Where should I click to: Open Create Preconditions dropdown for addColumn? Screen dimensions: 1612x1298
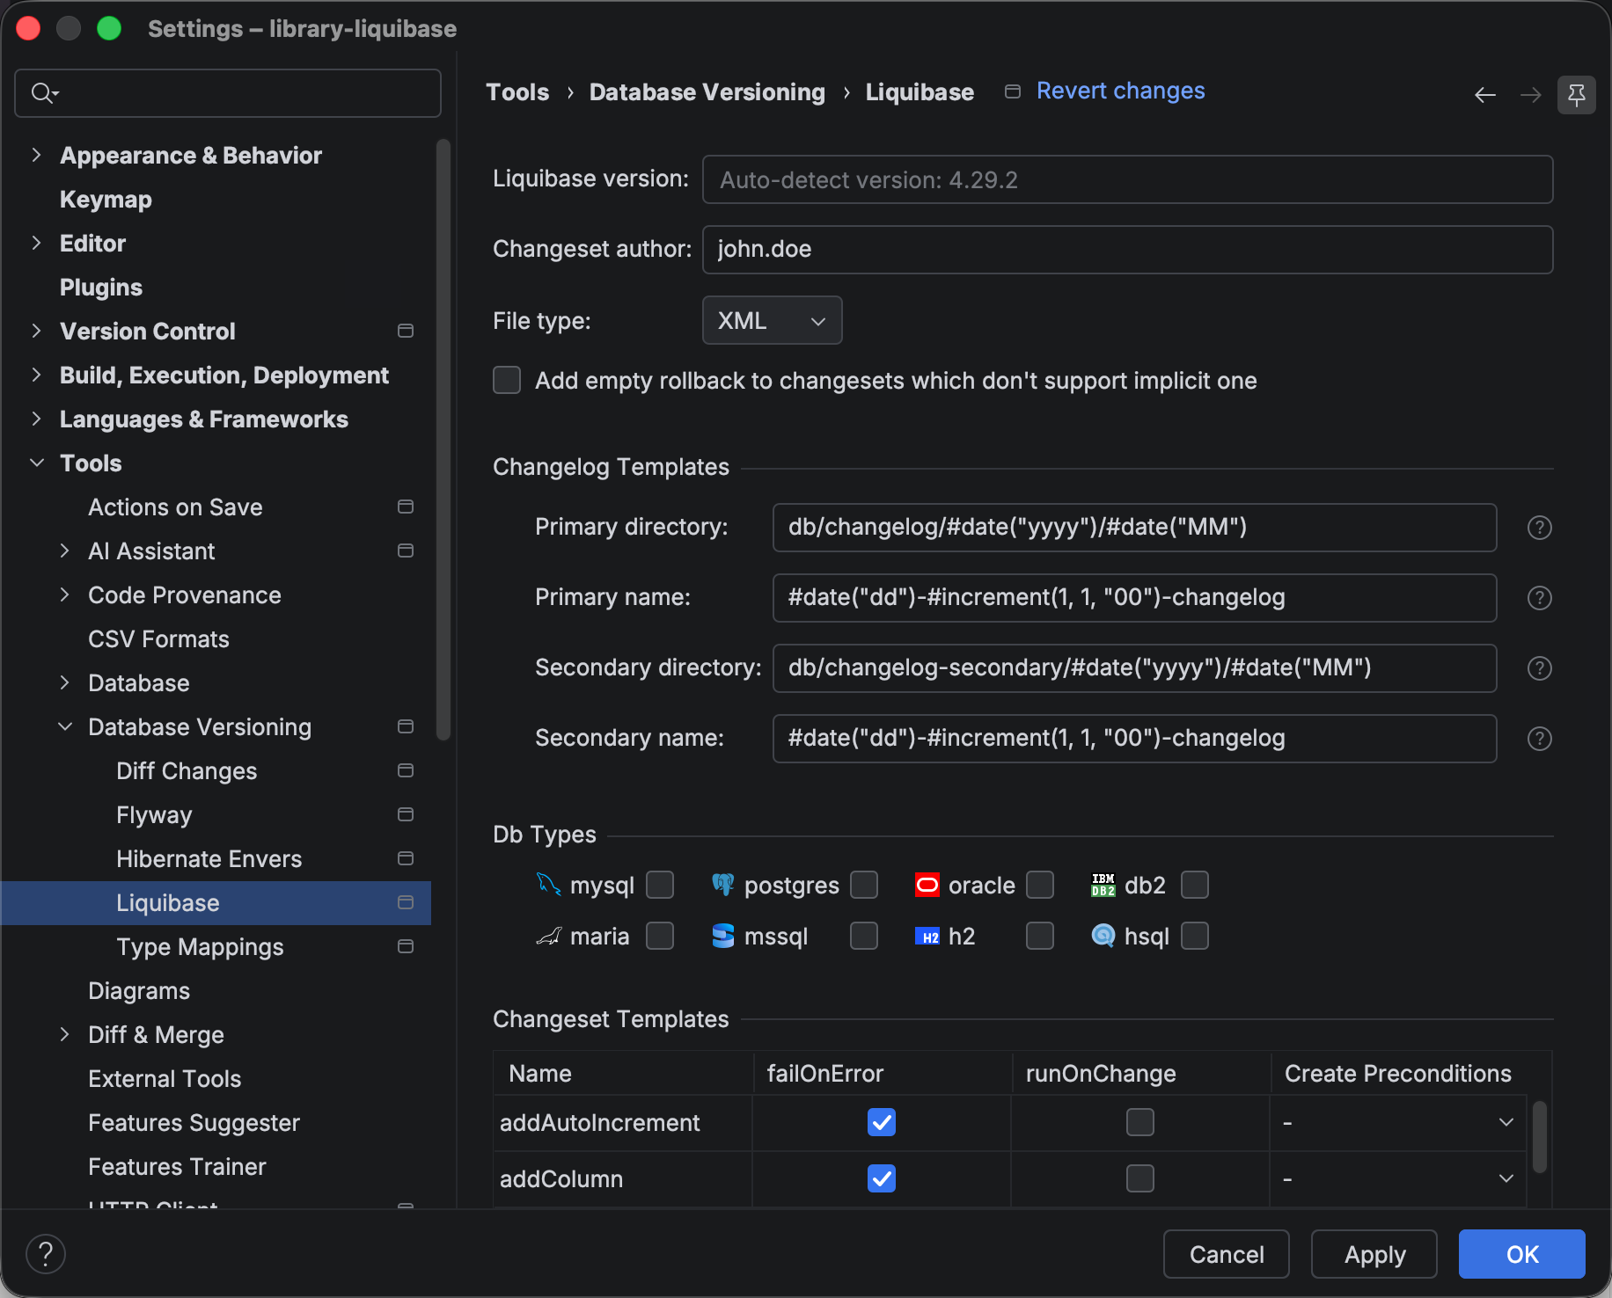click(1397, 1178)
